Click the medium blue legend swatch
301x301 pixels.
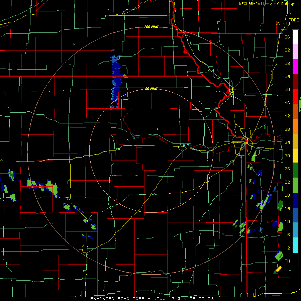click(295, 215)
